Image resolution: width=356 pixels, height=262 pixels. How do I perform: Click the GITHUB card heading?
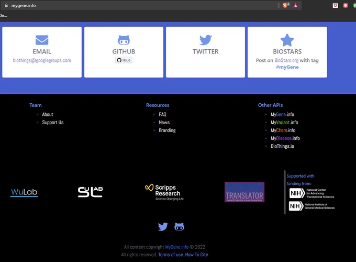click(x=124, y=52)
